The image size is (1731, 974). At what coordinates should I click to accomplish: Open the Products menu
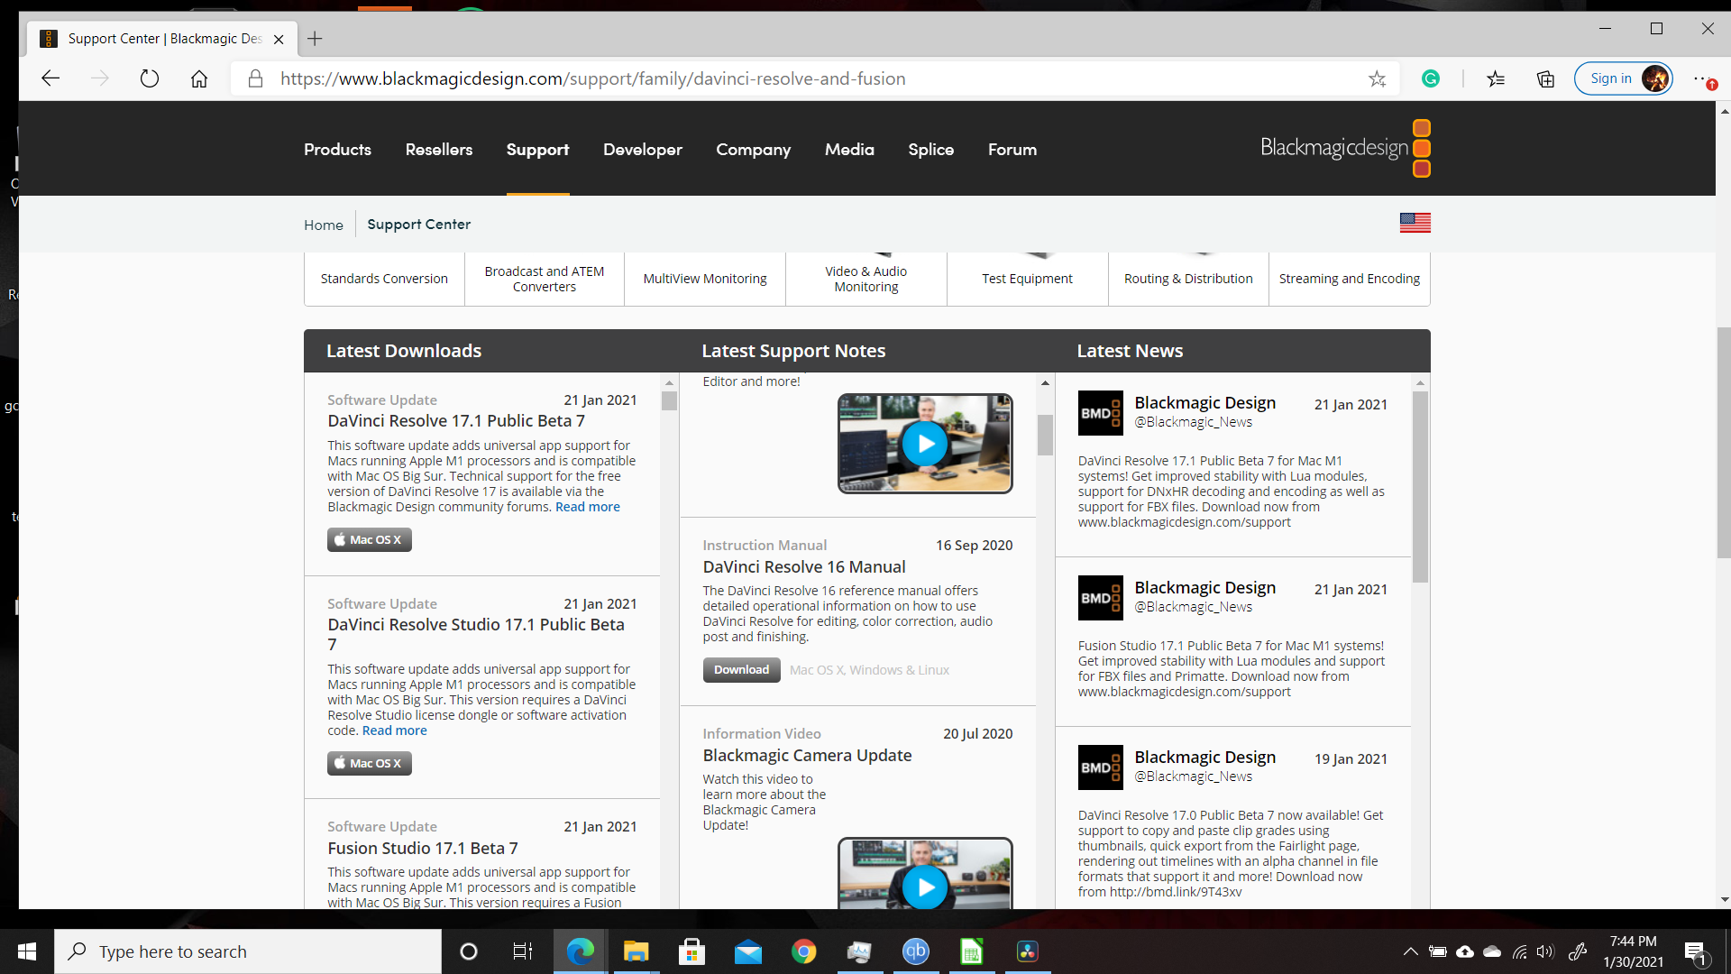[337, 150]
